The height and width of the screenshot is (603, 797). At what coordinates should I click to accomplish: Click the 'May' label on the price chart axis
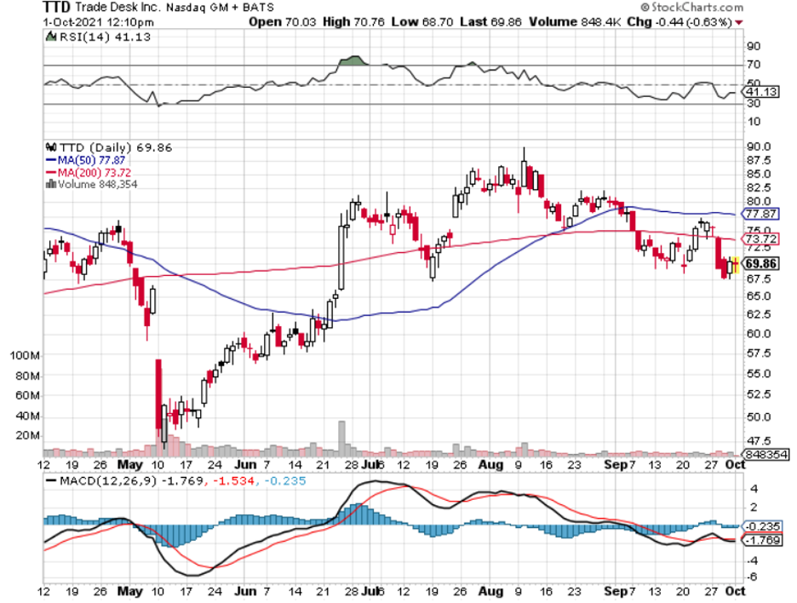point(129,465)
